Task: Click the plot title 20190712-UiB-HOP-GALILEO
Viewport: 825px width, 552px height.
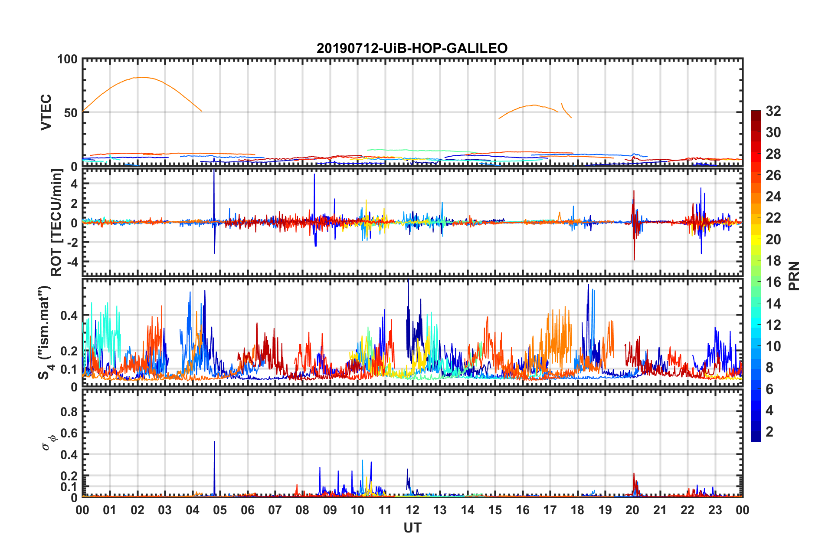Action: (x=412, y=48)
